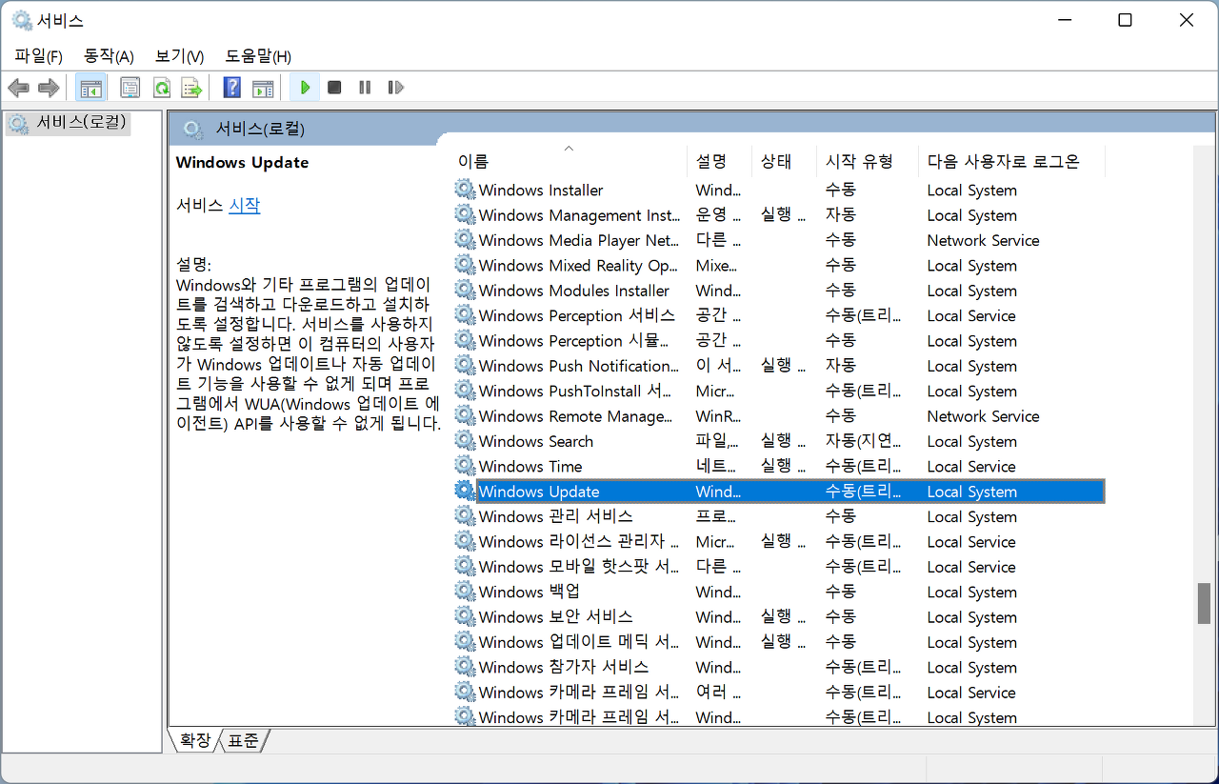
Task: Click 자동 startup type of Windows Management row
Action: [841, 215]
